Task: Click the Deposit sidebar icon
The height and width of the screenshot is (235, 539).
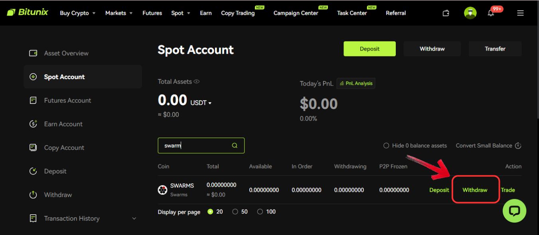Action: point(34,171)
